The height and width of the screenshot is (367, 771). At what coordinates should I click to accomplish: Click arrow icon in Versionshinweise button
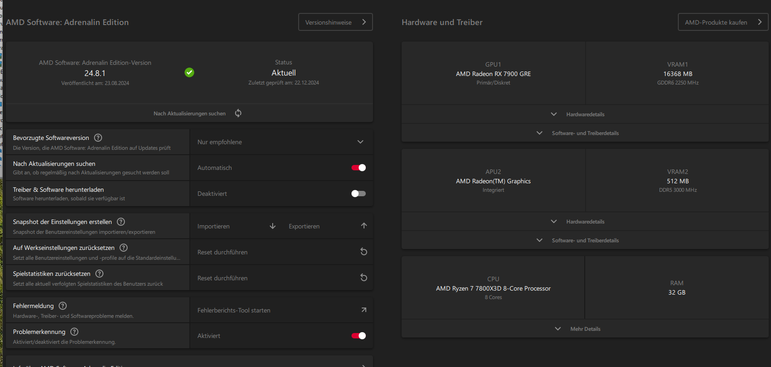coord(364,22)
